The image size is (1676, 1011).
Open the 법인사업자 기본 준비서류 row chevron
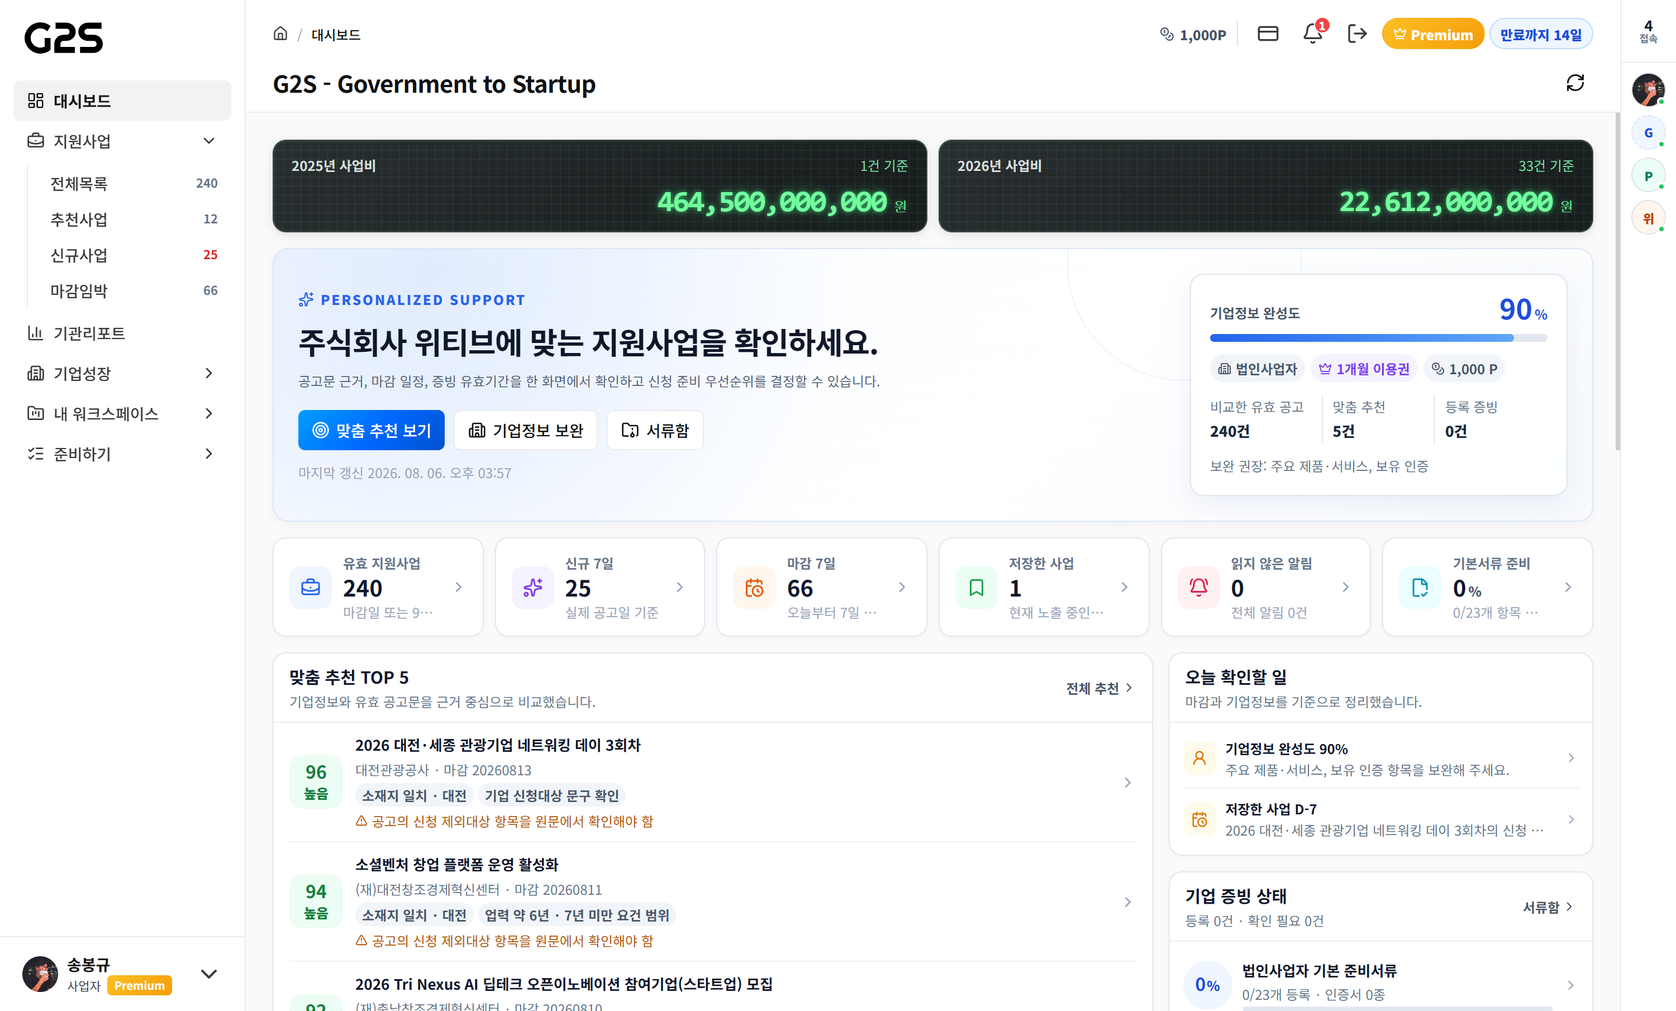(1570, 985)
